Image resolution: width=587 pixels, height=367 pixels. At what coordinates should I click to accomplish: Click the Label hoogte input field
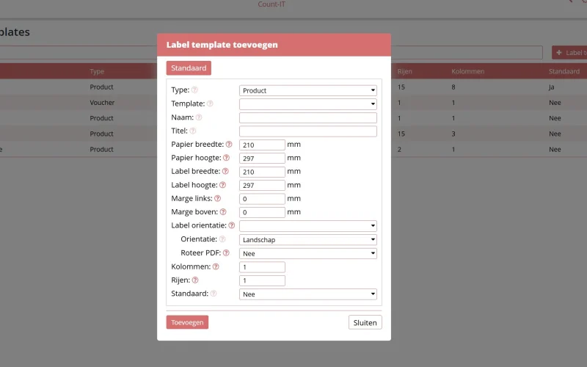[x=262, y=186]
